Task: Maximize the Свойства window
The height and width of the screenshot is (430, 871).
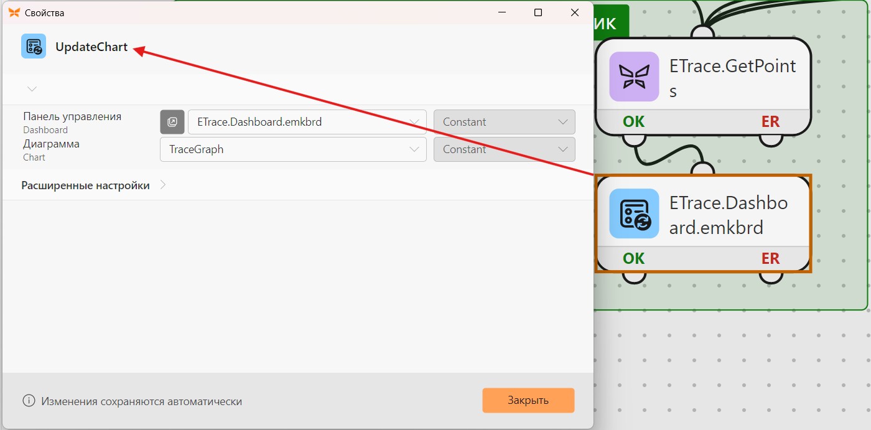Action: click(538, 12)
